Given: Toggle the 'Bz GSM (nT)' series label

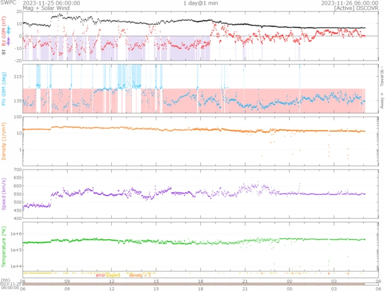Looking at the screenshot, I should 4,31.
